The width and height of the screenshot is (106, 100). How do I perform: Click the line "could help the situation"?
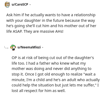55,85
